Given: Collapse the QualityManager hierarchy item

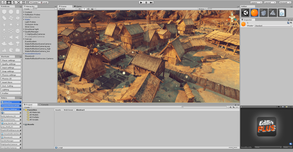Looking at the screenshot, I should click(24, 32).
